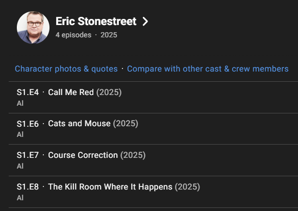Click the (2025) year after Call Me Red
The image size is (298, 211).
pyautogui.click(x=109, y=92)
